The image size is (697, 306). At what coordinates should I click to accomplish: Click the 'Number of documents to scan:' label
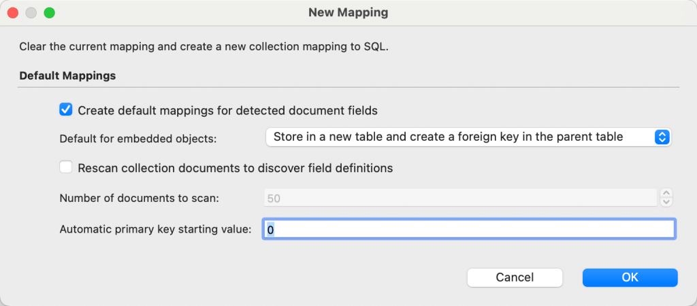click(x=142, y=198)
